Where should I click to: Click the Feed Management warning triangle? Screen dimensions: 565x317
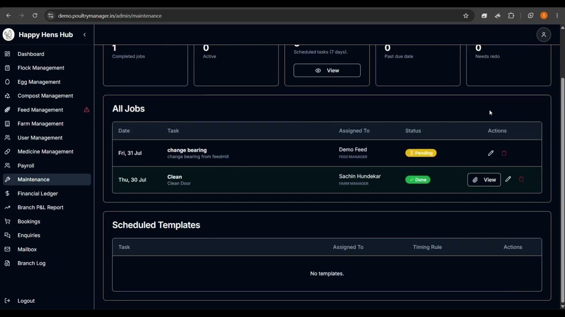(x=87, y=110)
